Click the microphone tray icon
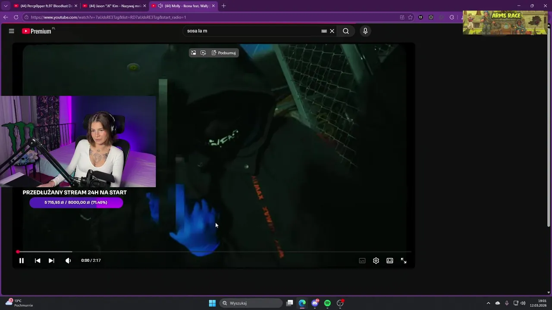Image resolution: width=552 pixels, height=310 pixels. [507, 303]
